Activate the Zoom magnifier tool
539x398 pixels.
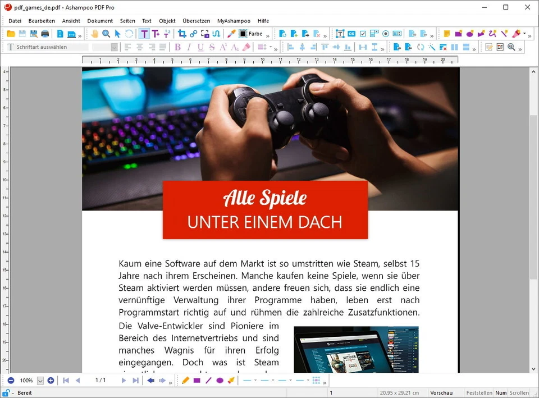(x=106, y=34)
